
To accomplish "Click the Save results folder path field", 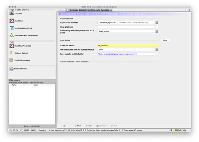I will 126,54.
